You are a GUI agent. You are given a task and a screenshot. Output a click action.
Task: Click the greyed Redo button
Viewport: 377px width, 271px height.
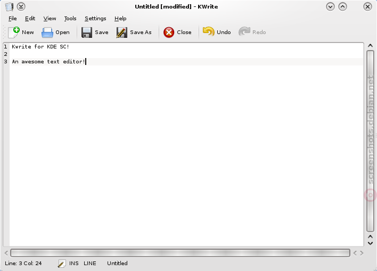pyautogui.click(x=252, y=32)
